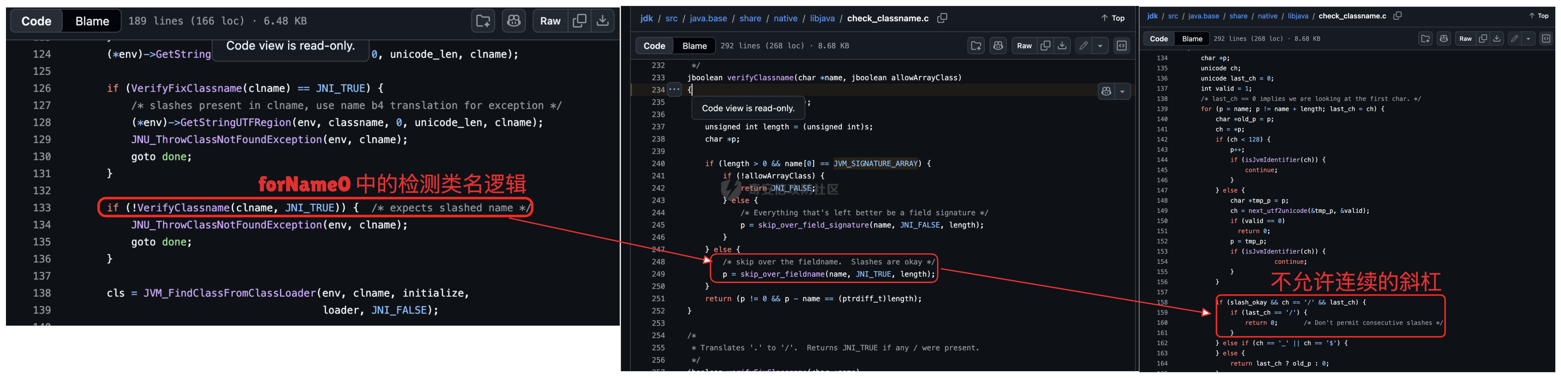
Task: Copy the file path in the right panel breadcrumb
Action: coord(1397,16)
